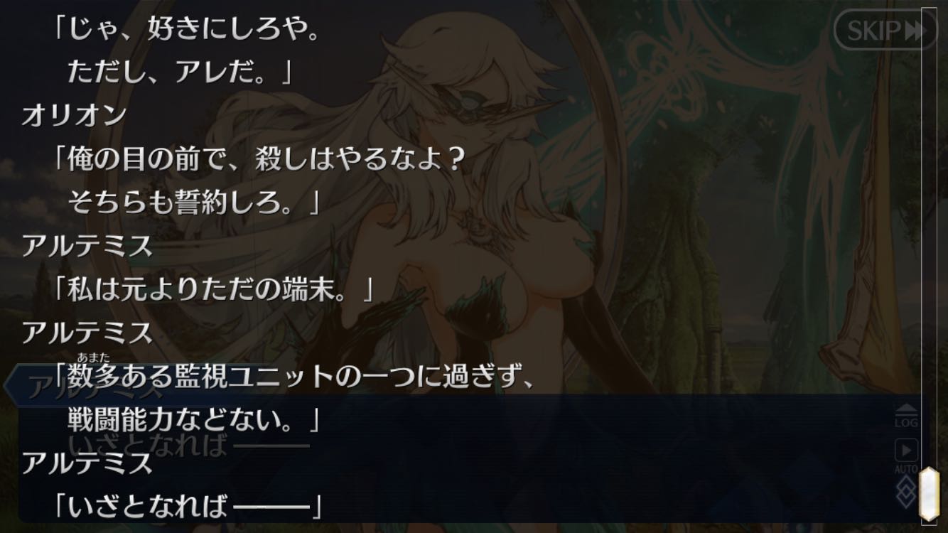Select the line 俺の目の前で、殺しはやるなよ？
Viewport: 948px width, 533px height.
259,159
